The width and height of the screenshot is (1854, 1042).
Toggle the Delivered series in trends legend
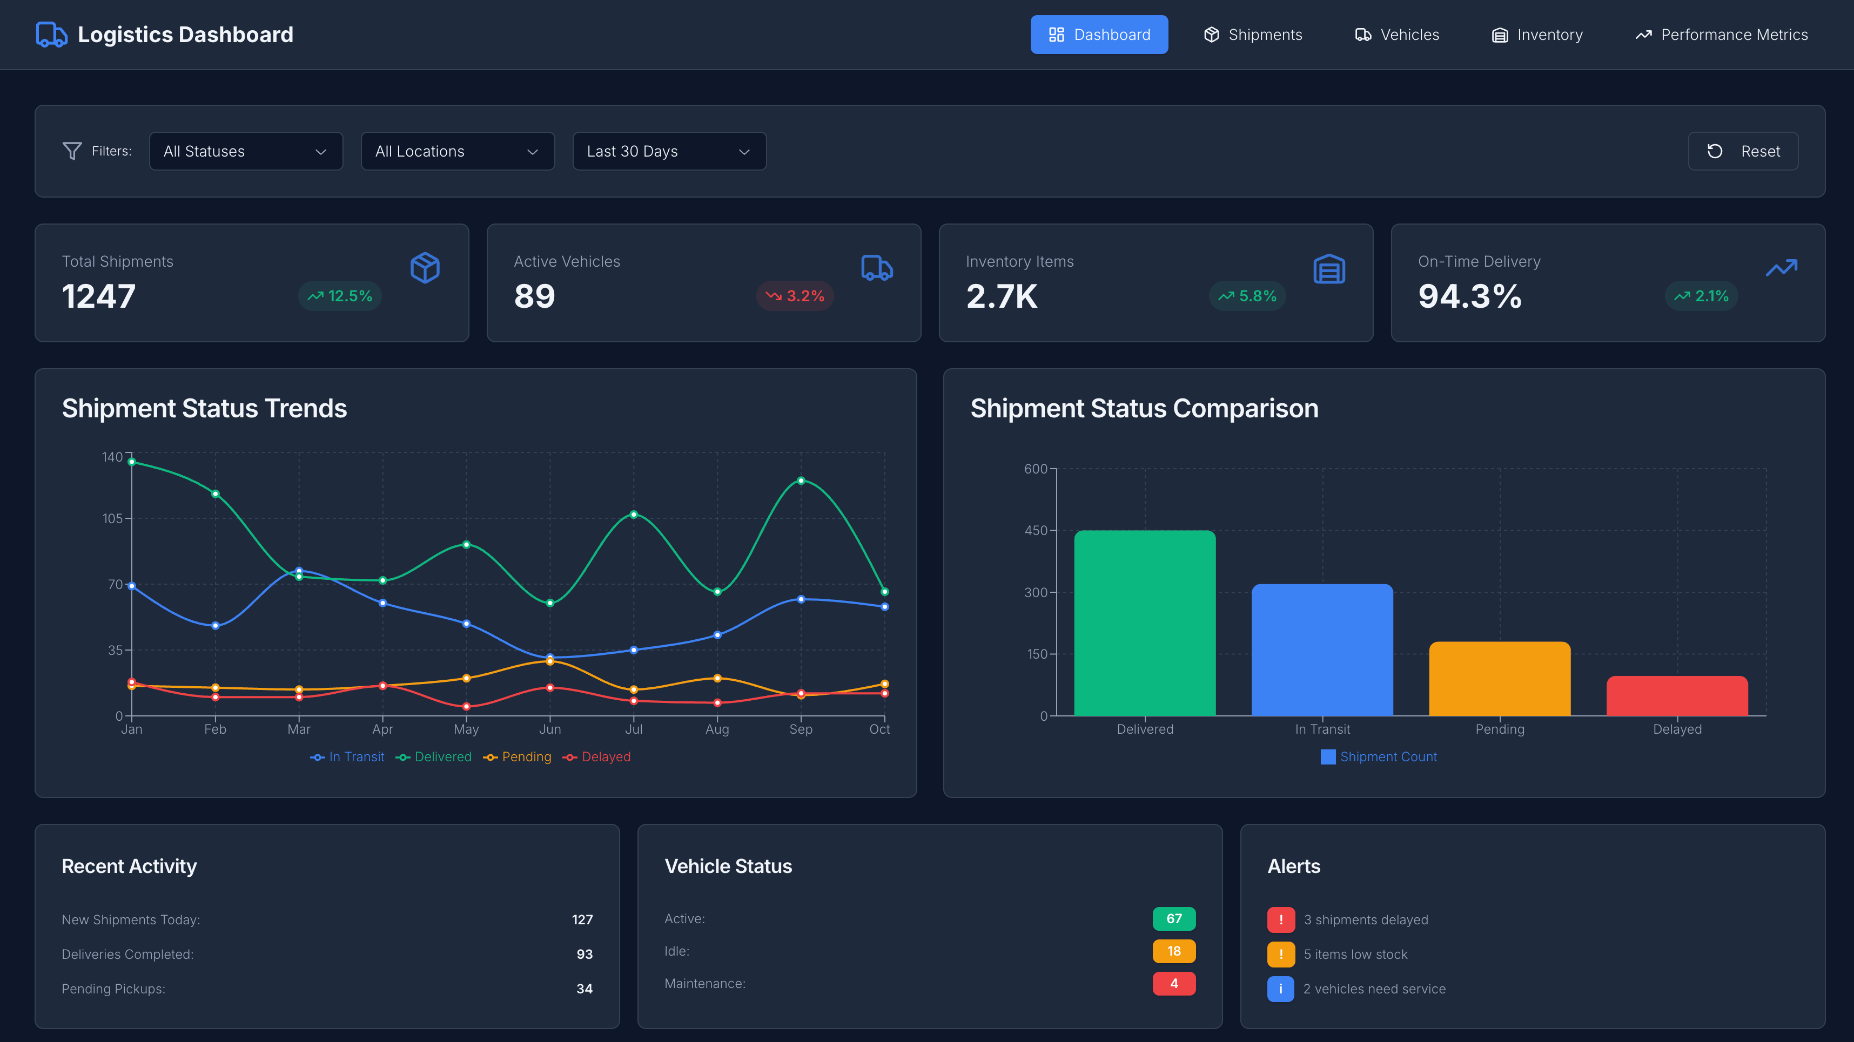(433, 756)
